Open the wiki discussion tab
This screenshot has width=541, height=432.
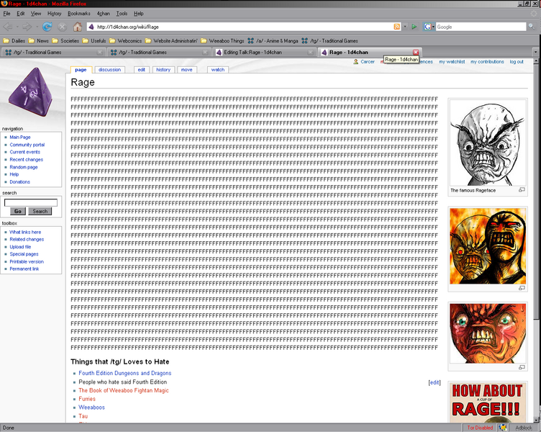(110, 70)
